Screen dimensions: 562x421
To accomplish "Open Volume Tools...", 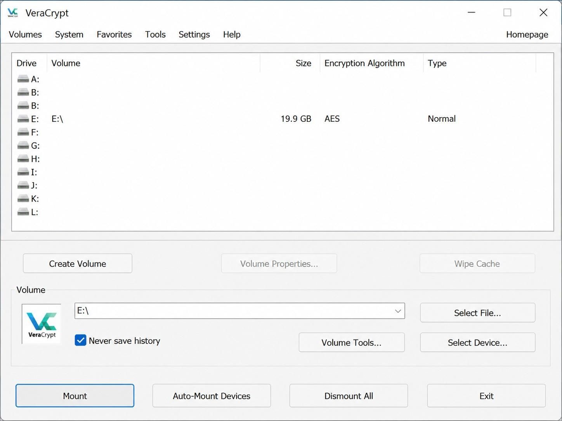I will click(352, 342).
